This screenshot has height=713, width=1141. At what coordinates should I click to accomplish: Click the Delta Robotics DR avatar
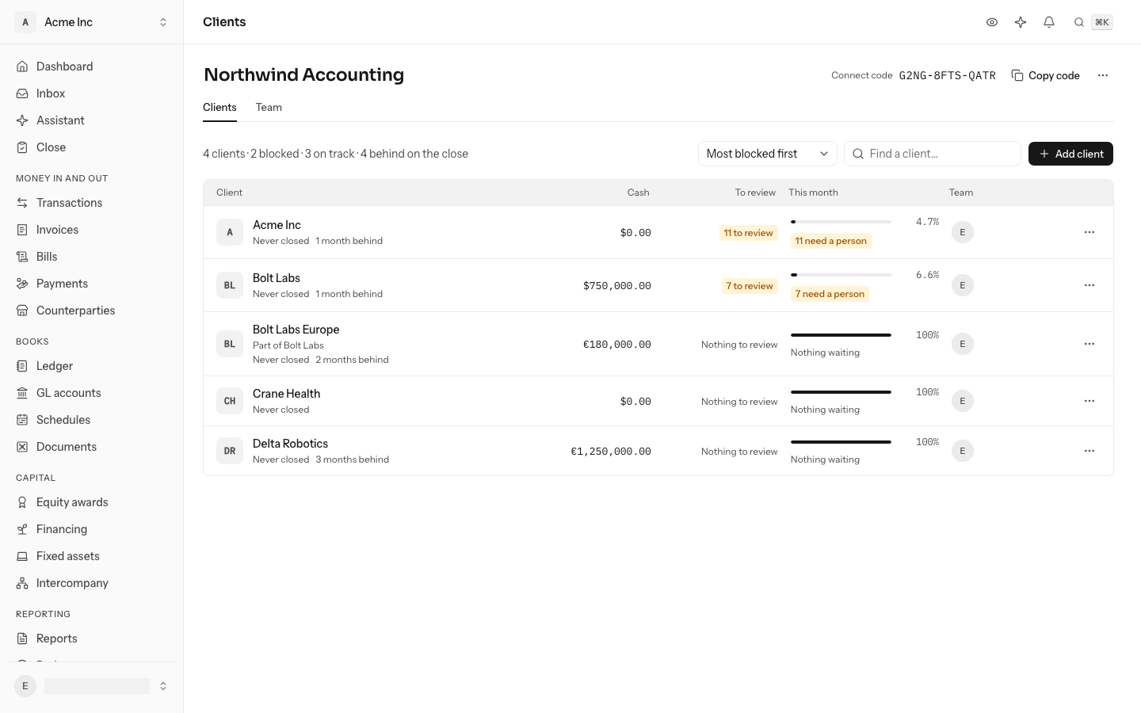[x=230, y=451]
